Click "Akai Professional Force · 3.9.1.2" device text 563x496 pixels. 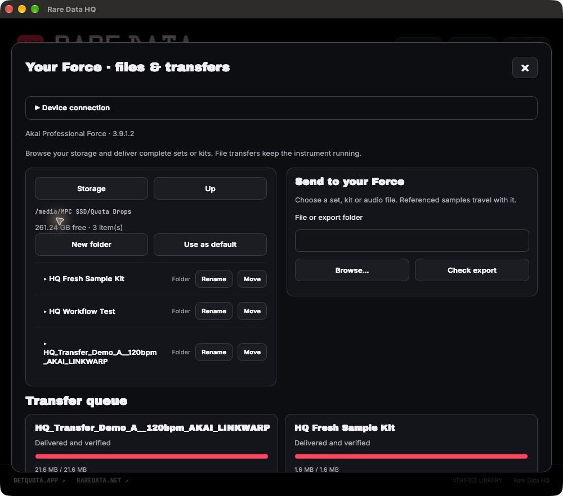point(80,133)
